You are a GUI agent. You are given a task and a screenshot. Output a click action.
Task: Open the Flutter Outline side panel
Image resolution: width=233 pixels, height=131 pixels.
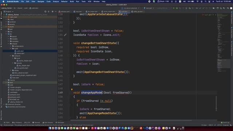click(x=232, y=33)
